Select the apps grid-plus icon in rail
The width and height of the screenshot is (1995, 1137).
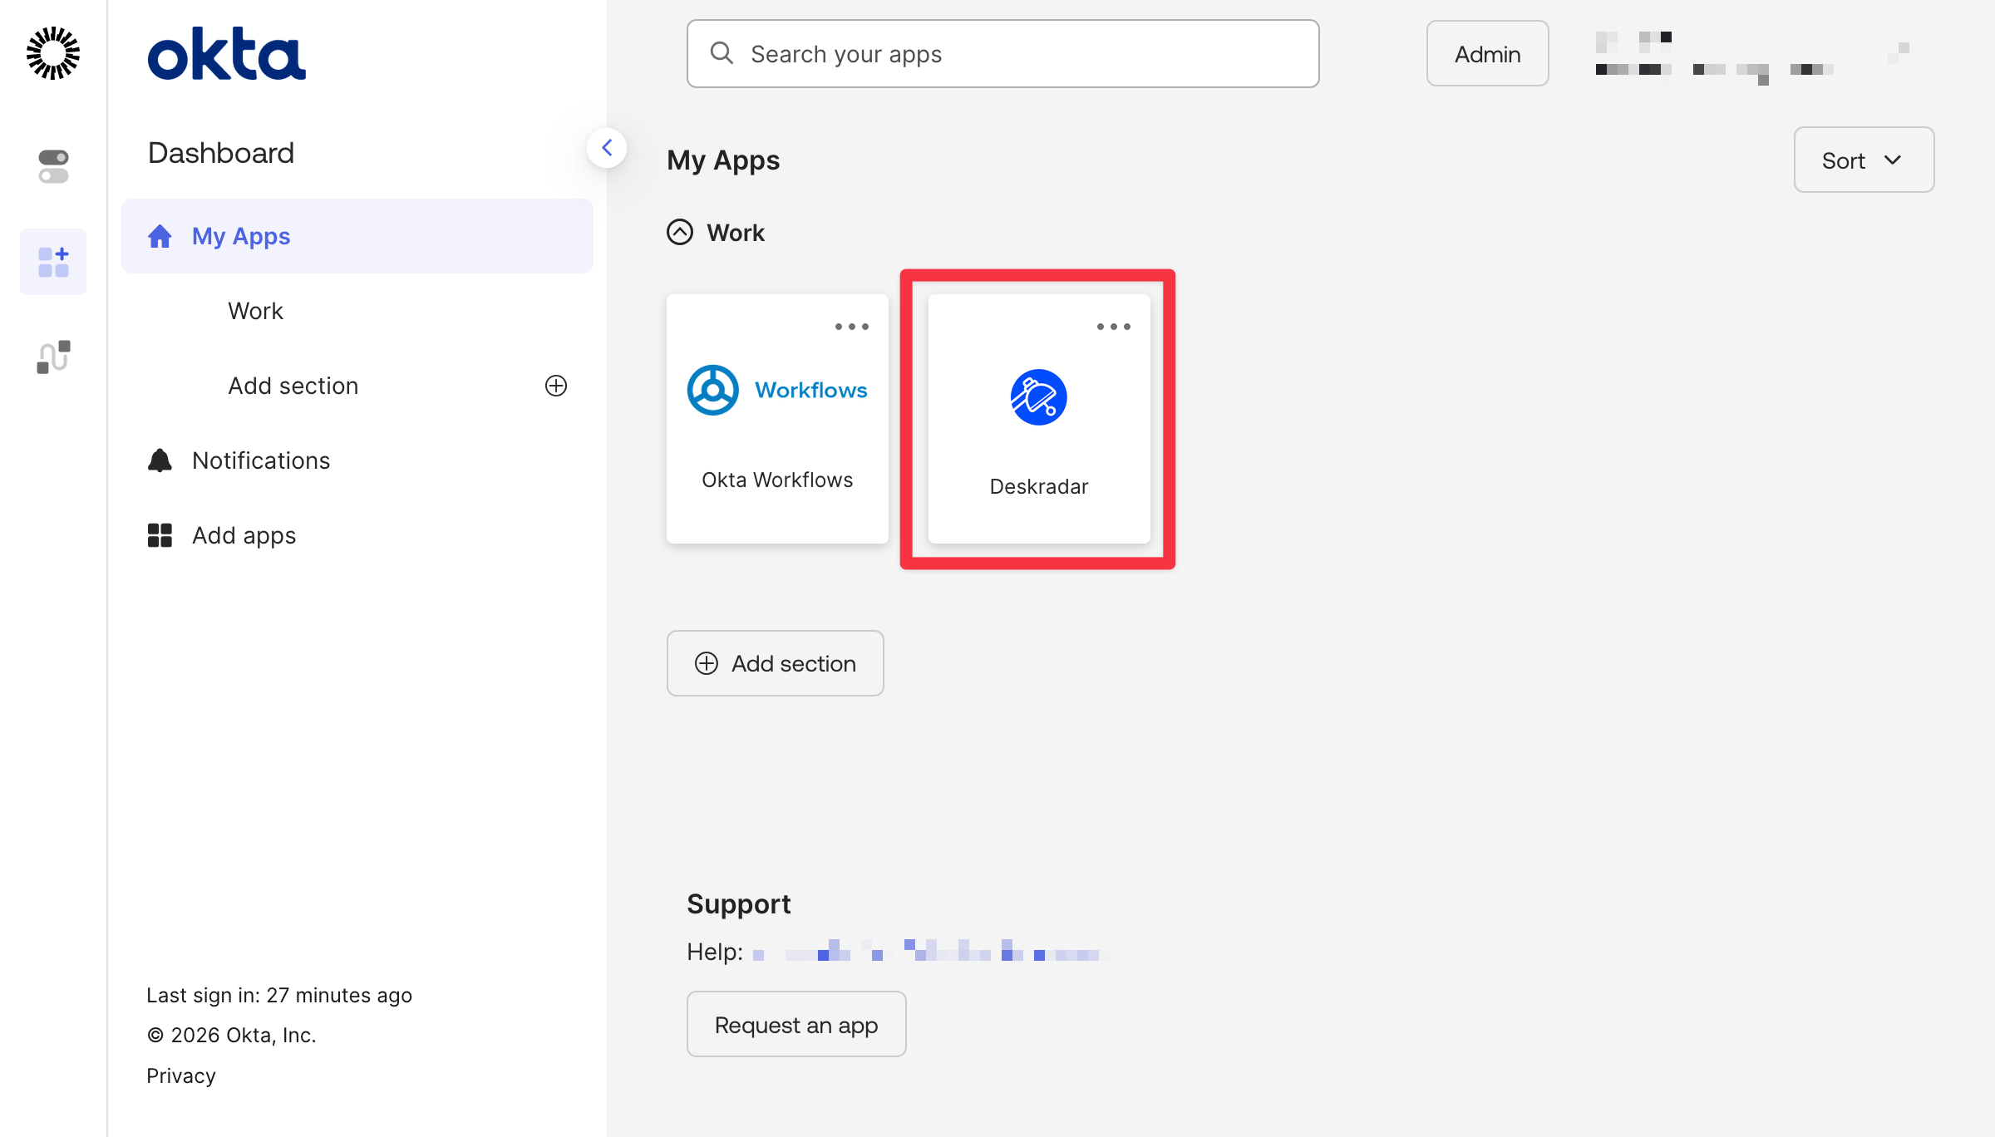point(53,262)
